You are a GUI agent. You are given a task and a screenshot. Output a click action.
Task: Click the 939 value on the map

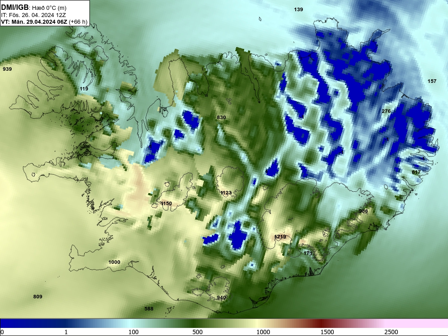tap(7, 69)
